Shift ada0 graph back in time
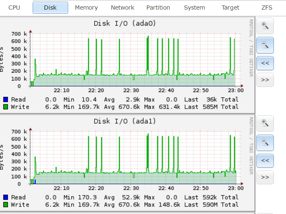The image size is (286, 214). click(x=265, y=63)
